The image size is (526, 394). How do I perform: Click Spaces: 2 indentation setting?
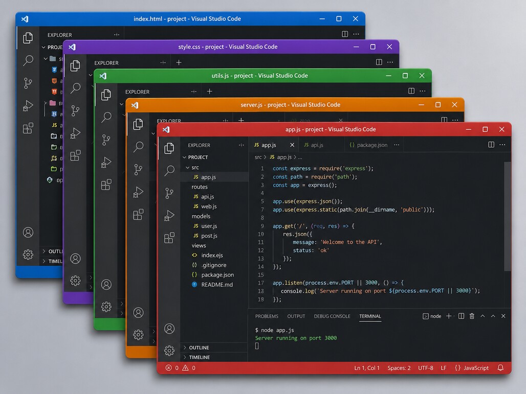click(x=399, y=368)
